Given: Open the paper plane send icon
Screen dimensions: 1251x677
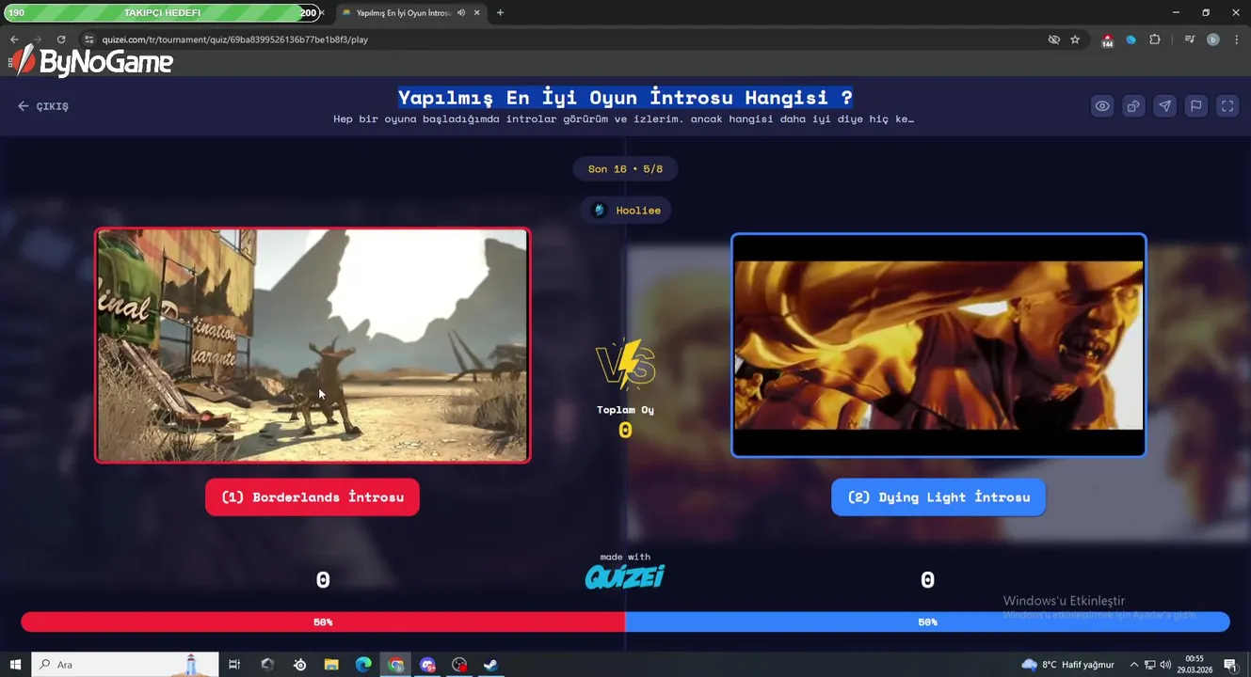Looking at the screenshot, I should pyautogui.click(x=1165, y=106).
